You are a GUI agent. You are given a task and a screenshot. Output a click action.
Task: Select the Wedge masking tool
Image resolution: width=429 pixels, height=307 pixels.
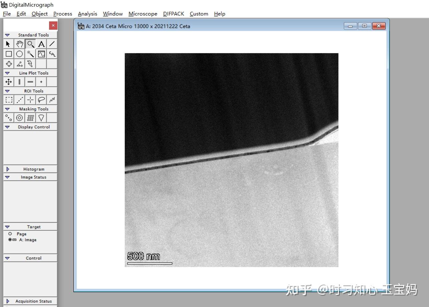point(41,118)
